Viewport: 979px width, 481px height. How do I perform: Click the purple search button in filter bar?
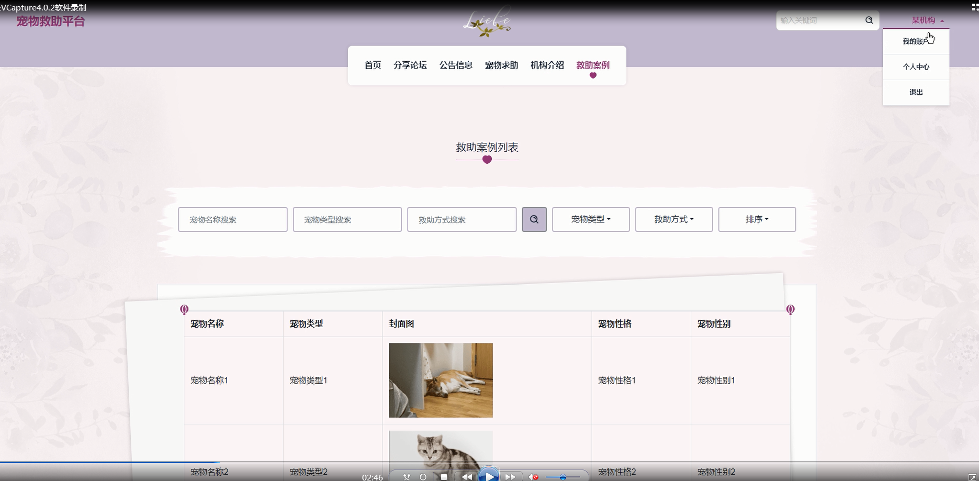pos(534,219)
